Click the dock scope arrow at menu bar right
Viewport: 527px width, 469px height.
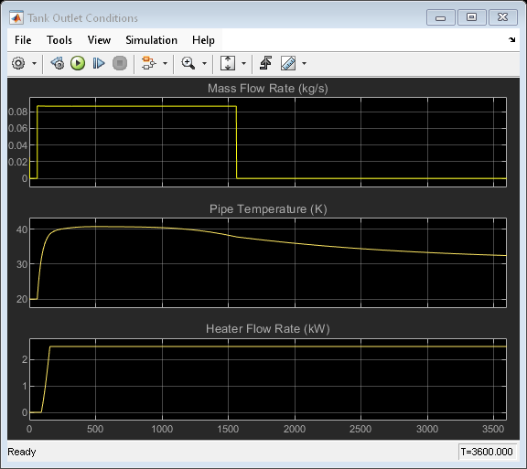tap(511, 40)
